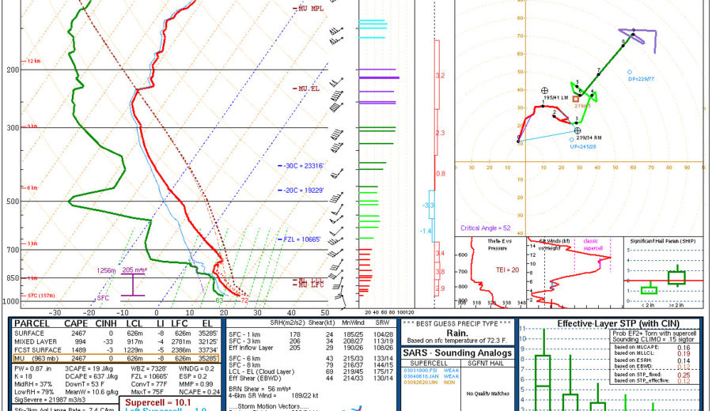Select the SFC - 3 km shear row
The height and width of the screenshot is (411, 712).
(311, 341)
